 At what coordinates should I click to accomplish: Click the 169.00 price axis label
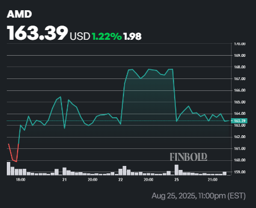240,56
